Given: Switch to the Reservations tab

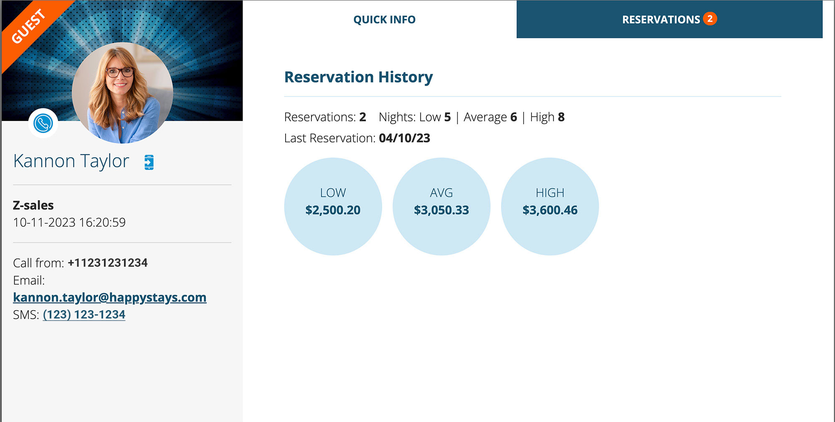Looking at the screenshot, I should coord(660,20).
